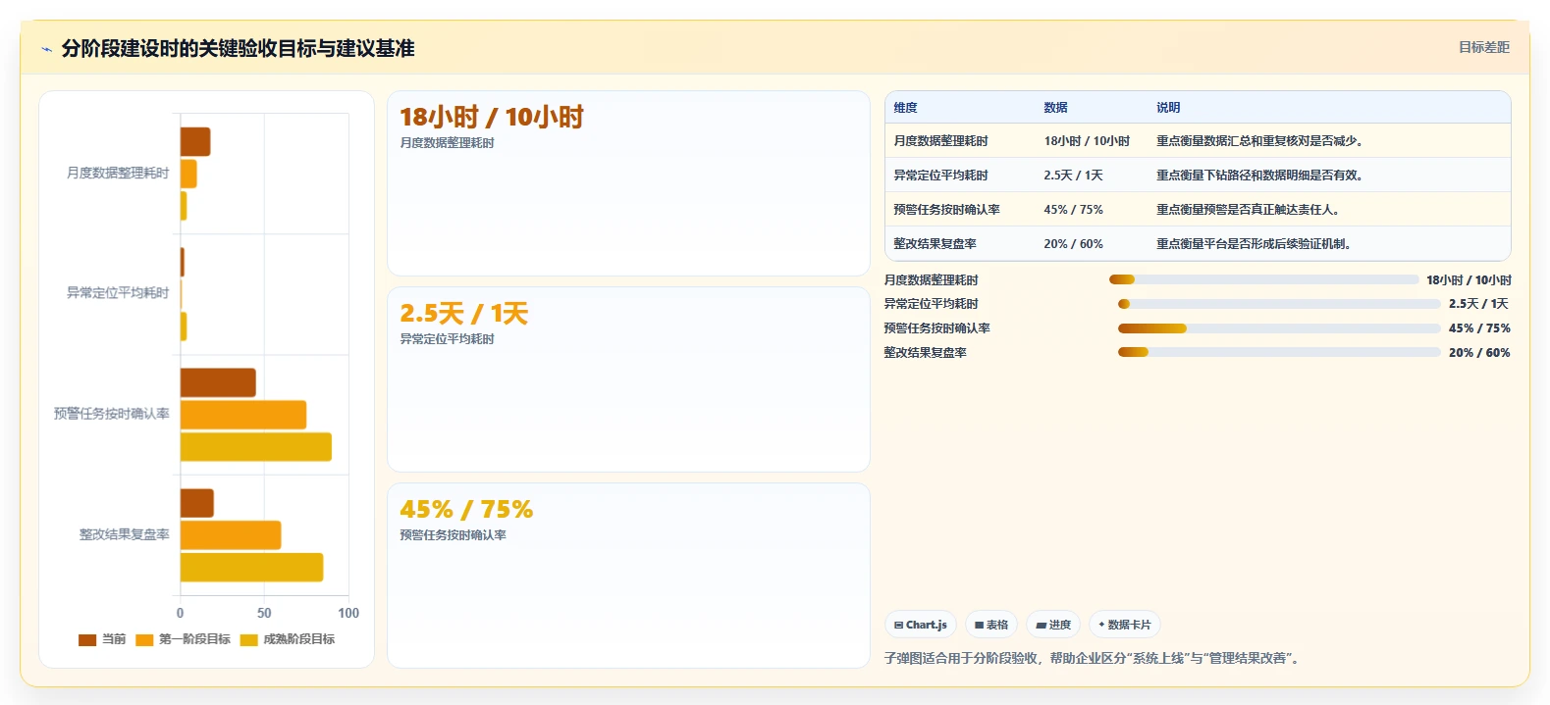Toggle the 成熟阶段目标 legend item
Screen dimensions: 1550x705
pyautogui.click(x=288, y=639)
